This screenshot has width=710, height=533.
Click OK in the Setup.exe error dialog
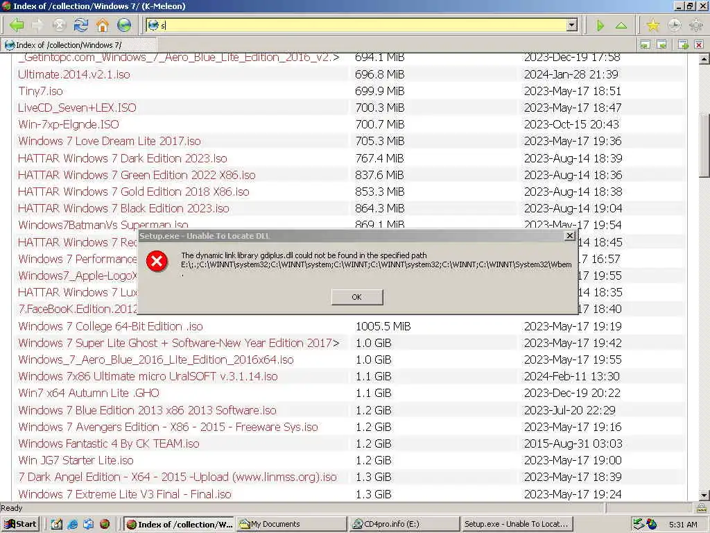[357, 297]
